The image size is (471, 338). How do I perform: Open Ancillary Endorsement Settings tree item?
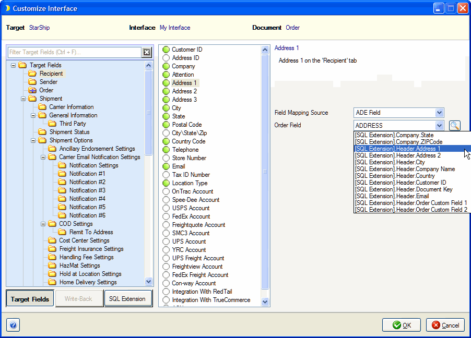(97, 149)
